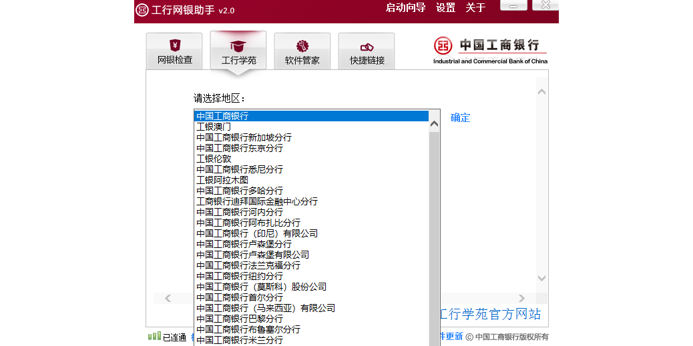Screen dimensions: 693x346
Task: Select 中国工商银行东京分行 in the list
Action: (311, 148)
